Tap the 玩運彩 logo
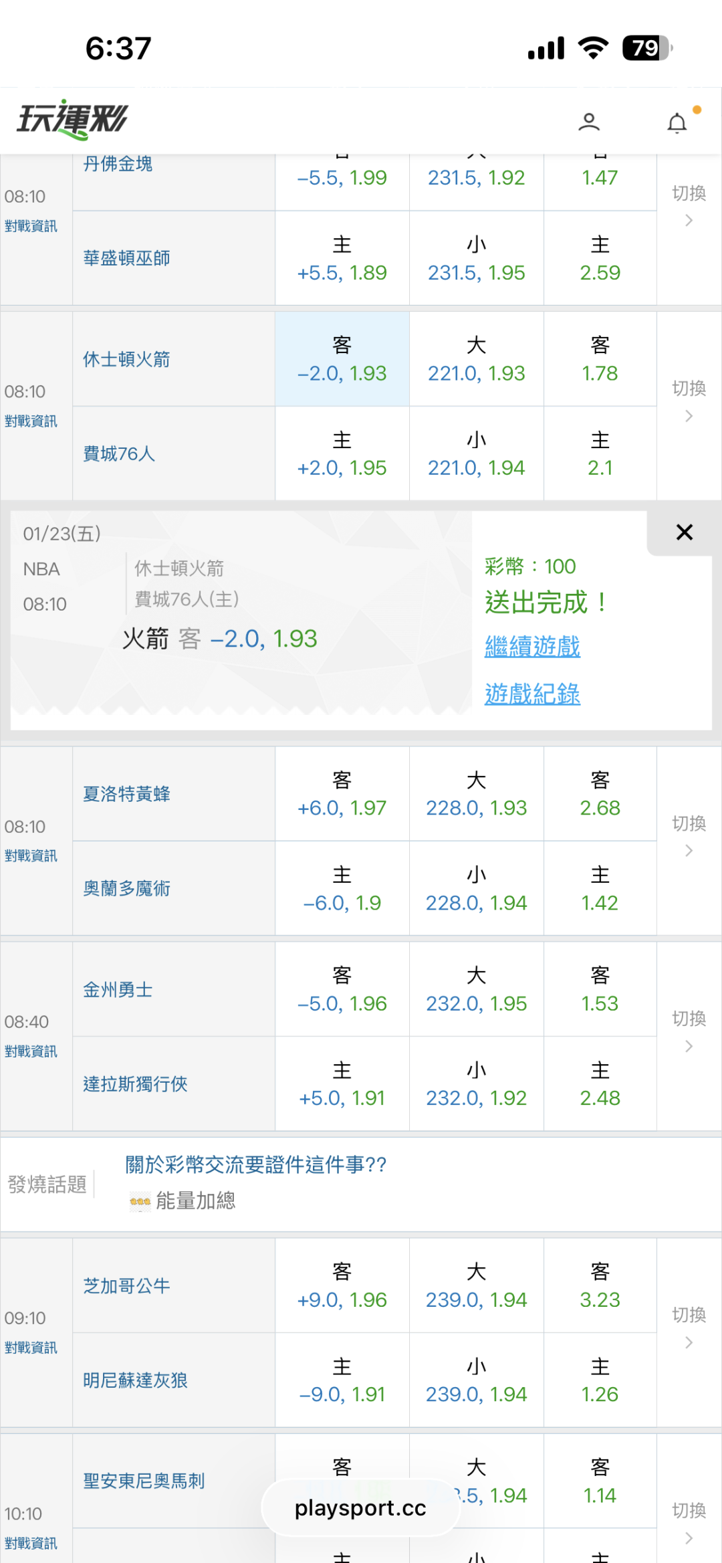Screen dimensions: 722x1563 click(x=72, y=120)
